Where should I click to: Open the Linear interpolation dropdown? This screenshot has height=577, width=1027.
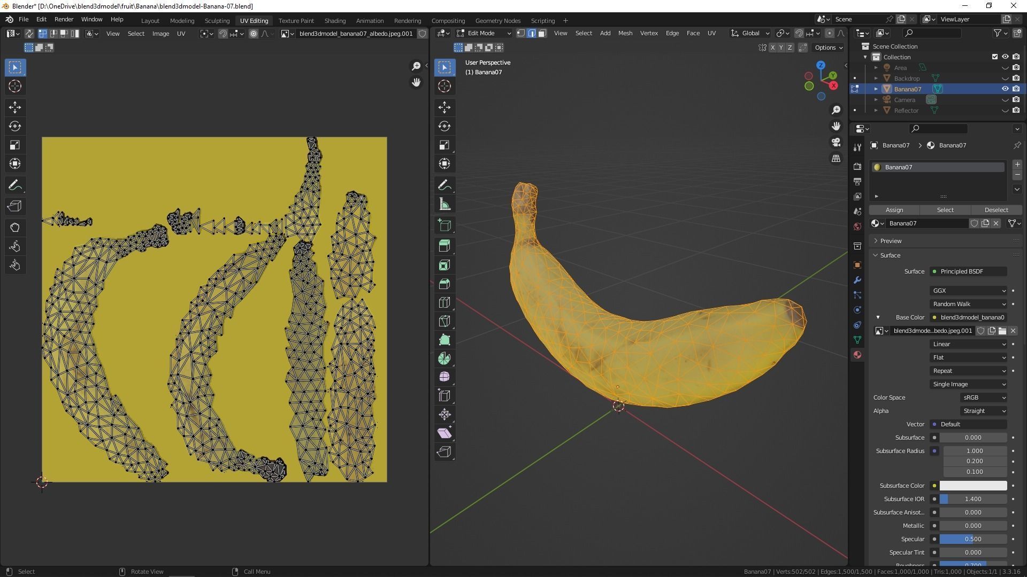(969, 344)
